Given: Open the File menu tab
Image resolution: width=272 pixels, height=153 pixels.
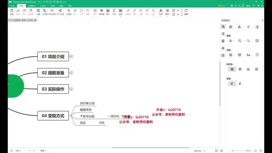Looking at the screenshot, I should tap(12, 6).
